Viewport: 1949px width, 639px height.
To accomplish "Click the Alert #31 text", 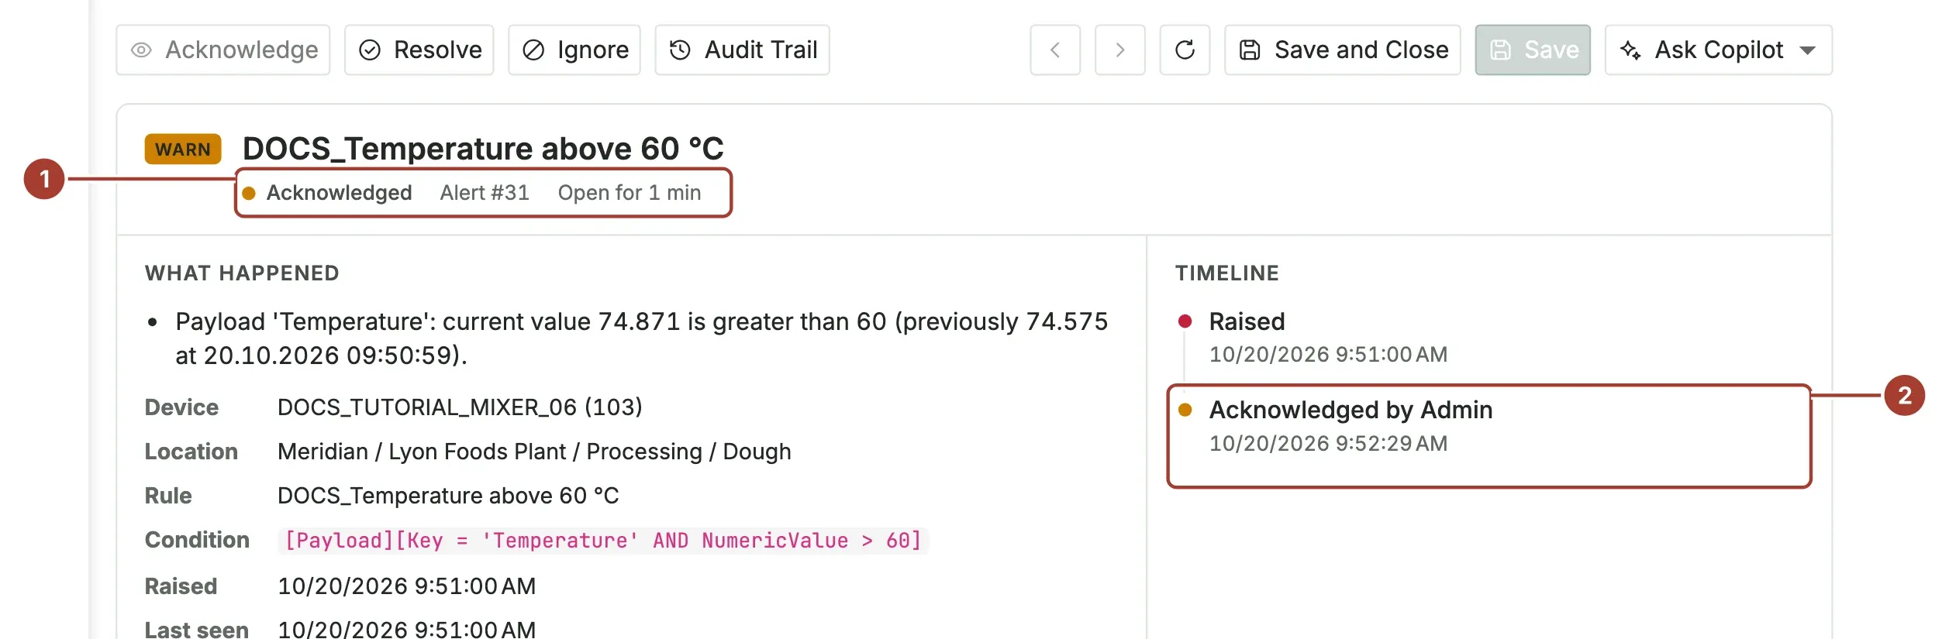I will pyautogui.click(x=485, y=193).
